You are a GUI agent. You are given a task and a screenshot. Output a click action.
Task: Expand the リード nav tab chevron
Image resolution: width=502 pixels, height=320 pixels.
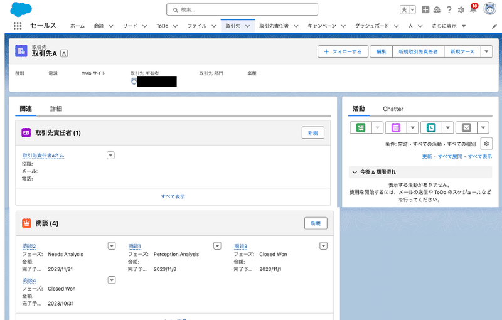[144, 26]
